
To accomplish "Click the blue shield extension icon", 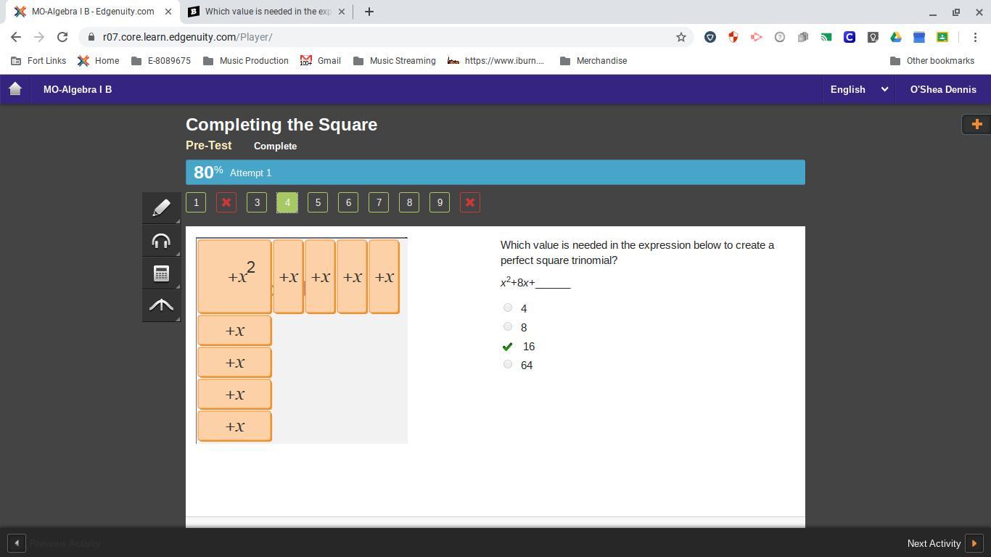I will 710,37.
